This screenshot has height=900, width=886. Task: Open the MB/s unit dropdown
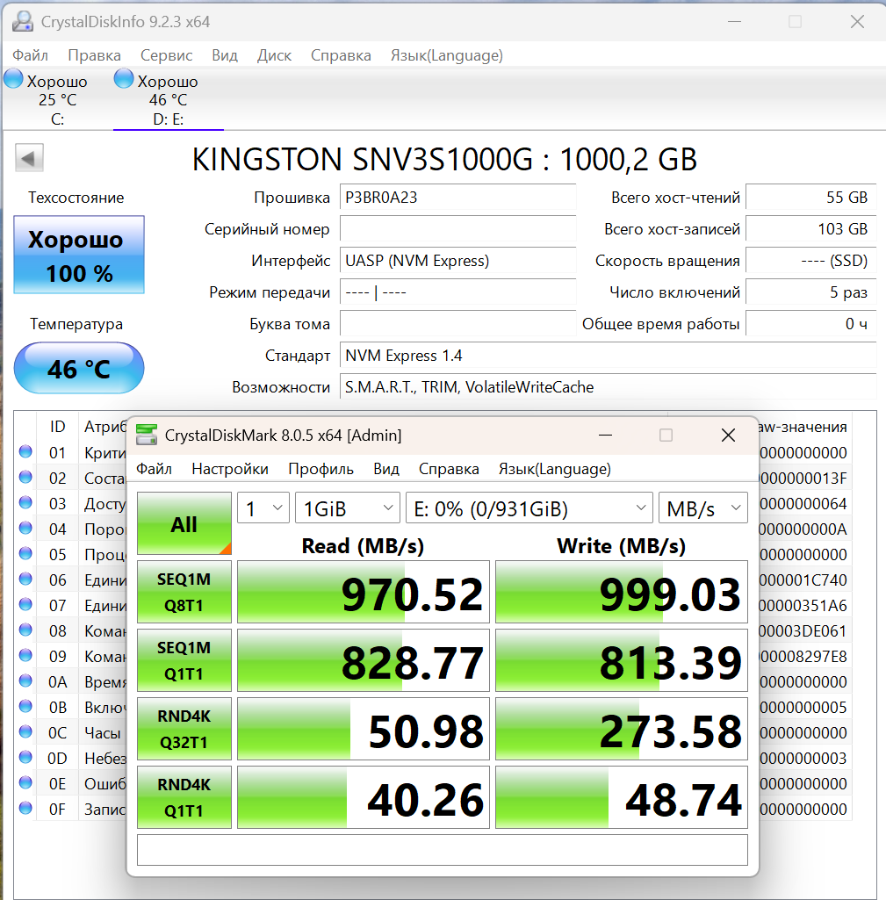click(703, 508)
